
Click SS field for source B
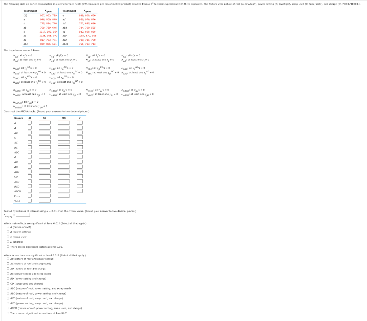click(44, 127)
